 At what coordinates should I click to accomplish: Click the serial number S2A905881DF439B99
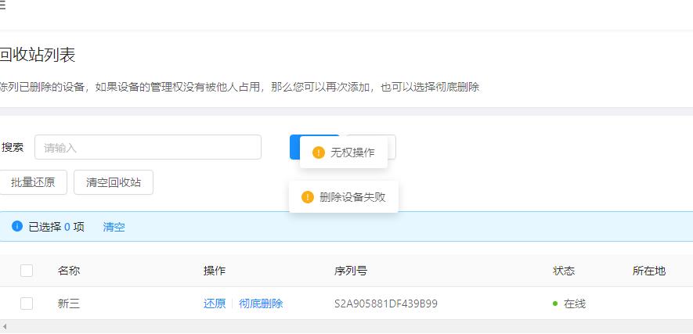(386, 304)
